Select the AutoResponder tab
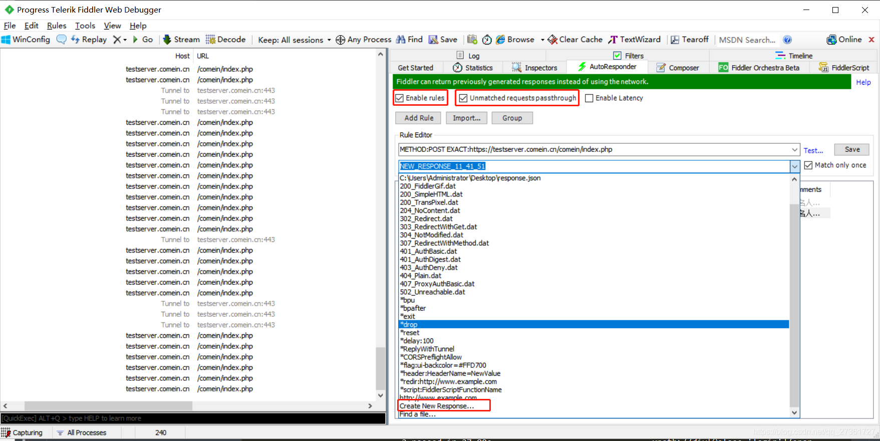 pos(607,67)
